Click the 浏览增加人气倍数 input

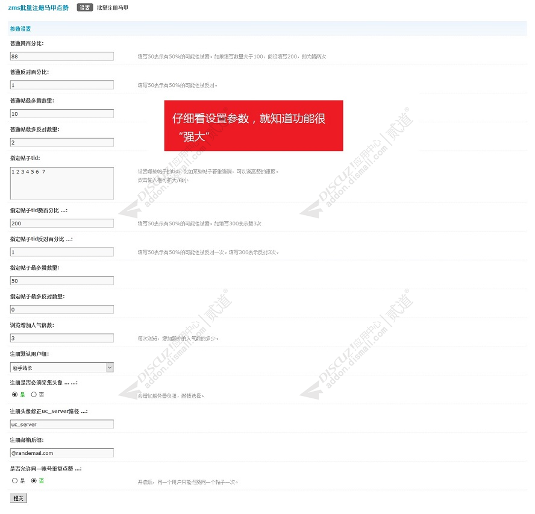tap(62, 338)
